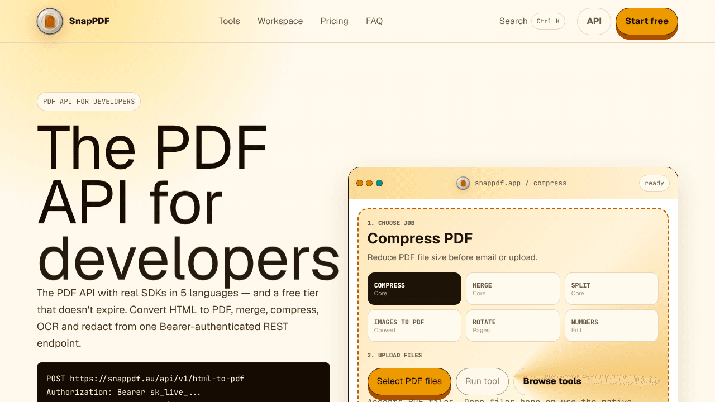Select the IMAGES TO PDF Convert tile

click(x=414, y=326)
